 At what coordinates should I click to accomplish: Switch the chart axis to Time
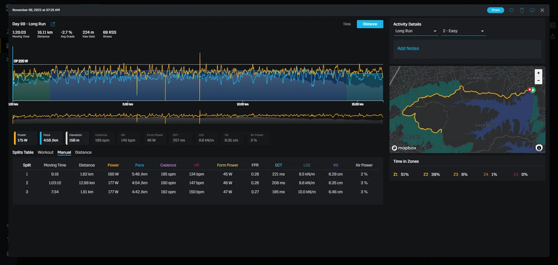pyautogui.click(x=347, y=24)
